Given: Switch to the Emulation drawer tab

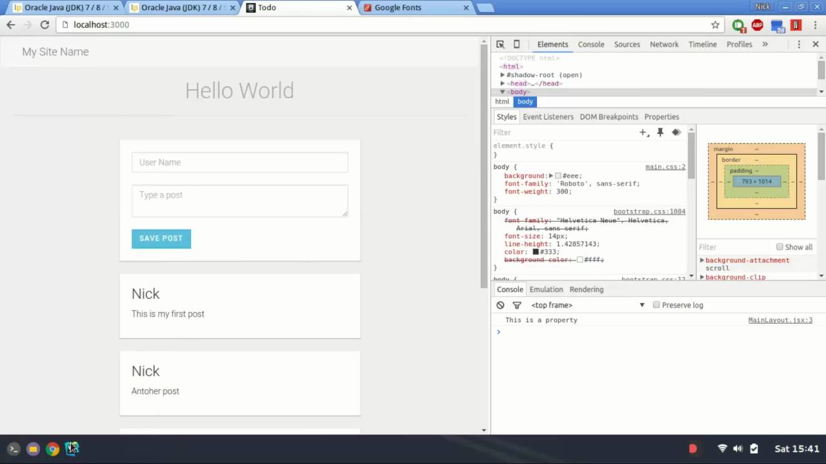Looking at the screenshot, I should coord(546,289).
